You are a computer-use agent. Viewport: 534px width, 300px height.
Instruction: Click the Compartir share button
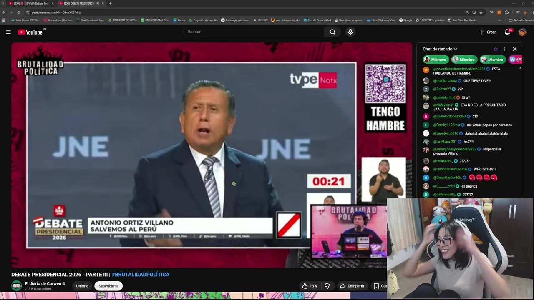click(352, 286)
